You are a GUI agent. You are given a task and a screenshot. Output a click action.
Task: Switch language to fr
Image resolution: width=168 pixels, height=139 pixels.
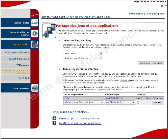[166, 6]
